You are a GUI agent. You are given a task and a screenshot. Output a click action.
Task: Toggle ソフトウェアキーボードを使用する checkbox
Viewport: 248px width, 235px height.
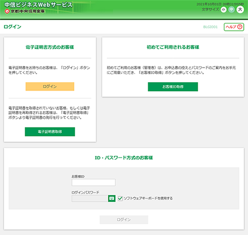coord(120,198)
